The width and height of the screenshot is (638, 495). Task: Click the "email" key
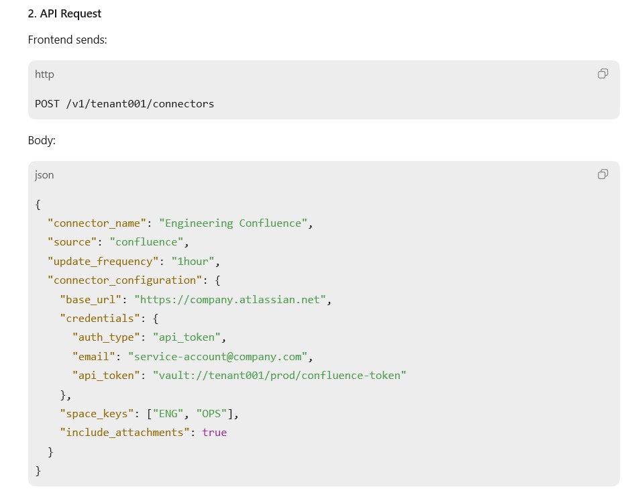[93, 357]
